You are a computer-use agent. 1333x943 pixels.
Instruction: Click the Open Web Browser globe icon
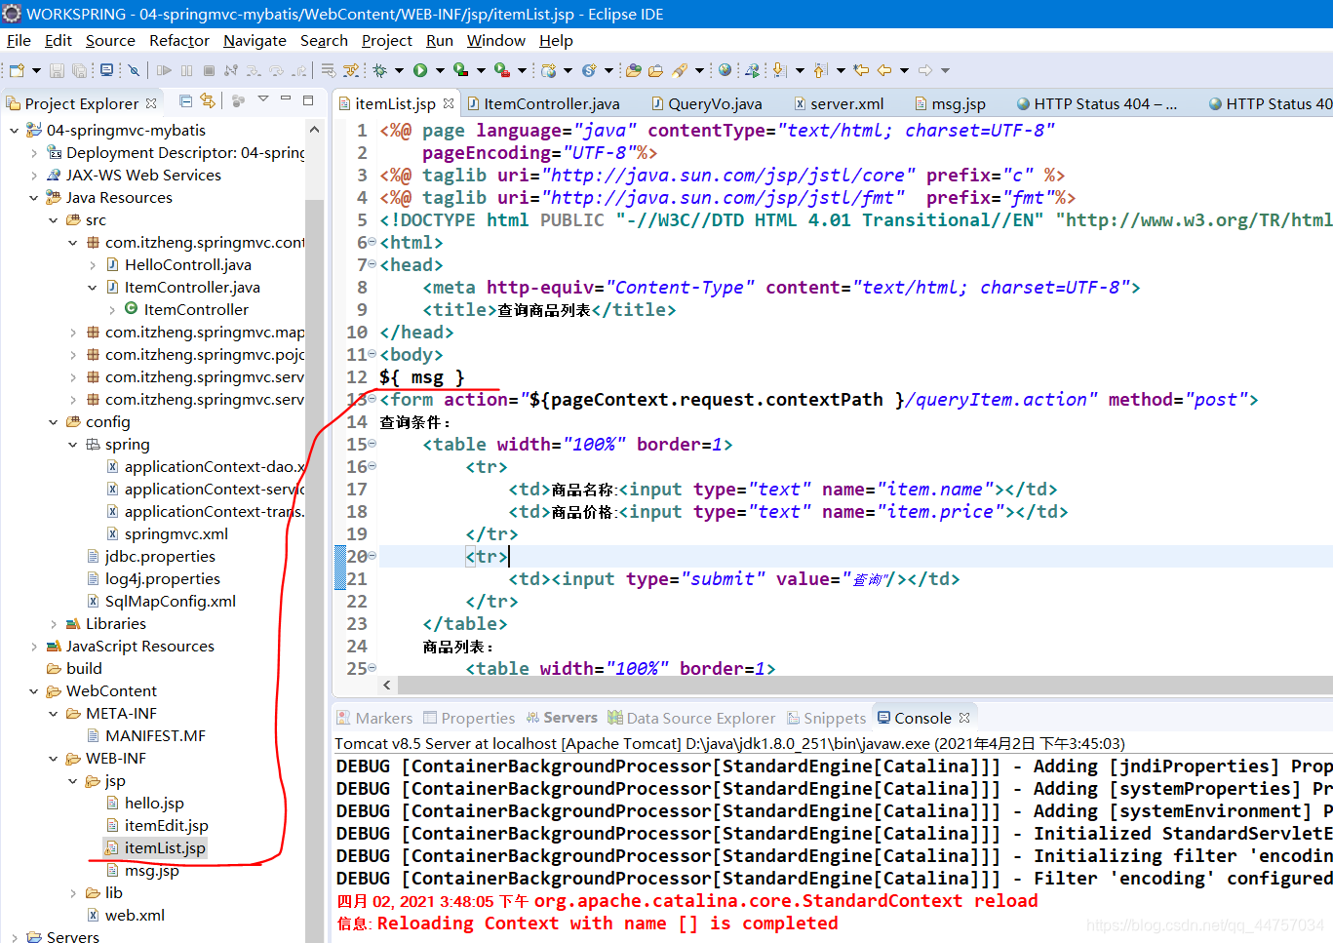(725, 69)
